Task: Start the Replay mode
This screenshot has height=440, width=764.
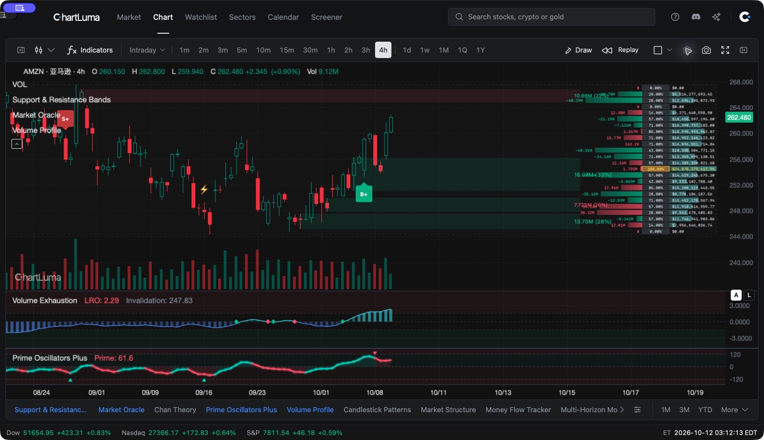Action: pyautogui.click(x=620, y=50)
